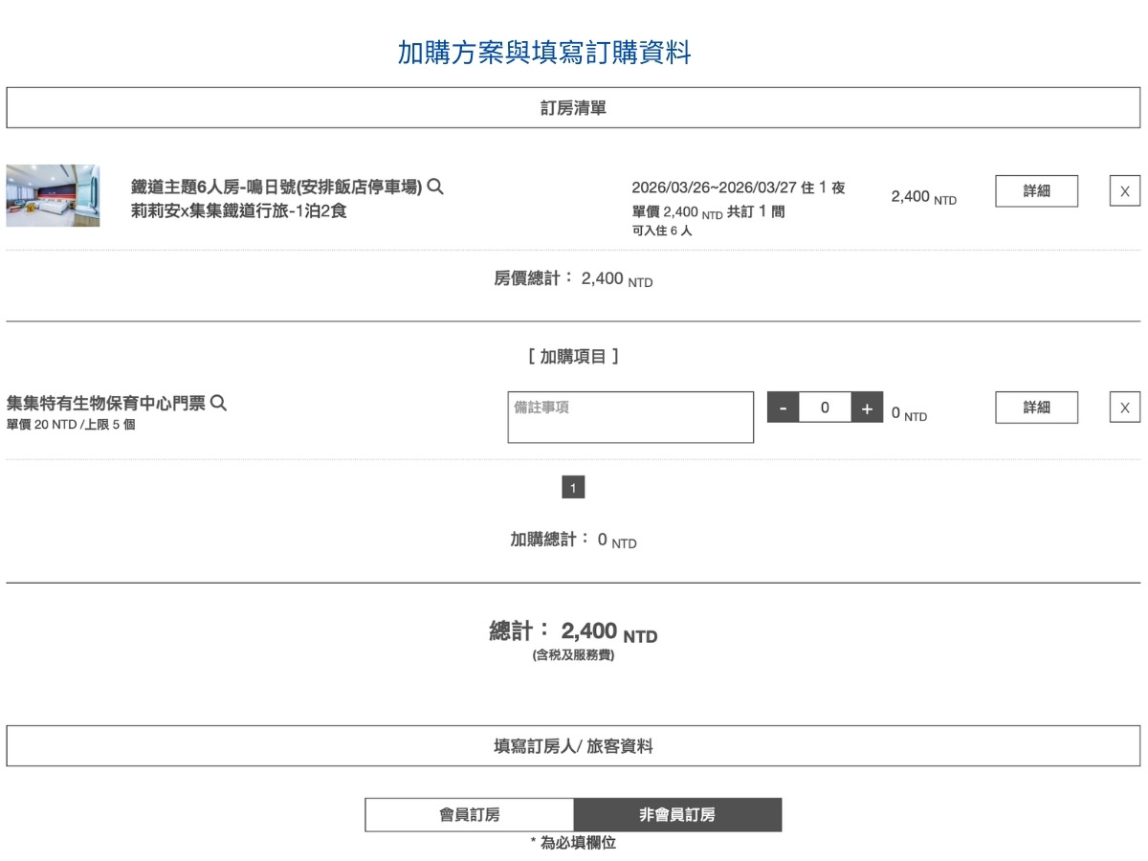Remove the 鐵道主題6人房 room with its X

[1124, 190]
